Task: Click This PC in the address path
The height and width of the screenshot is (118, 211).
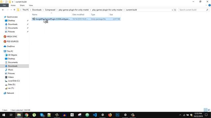Action: pyautogui.click(x=26, y=10)
